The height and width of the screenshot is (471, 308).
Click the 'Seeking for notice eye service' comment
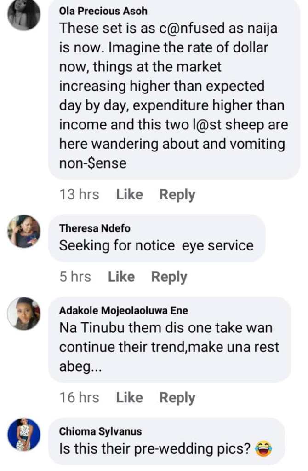coord(156,245)
